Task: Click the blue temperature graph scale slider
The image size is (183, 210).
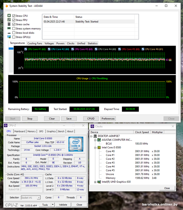Action: coord(11,49)
